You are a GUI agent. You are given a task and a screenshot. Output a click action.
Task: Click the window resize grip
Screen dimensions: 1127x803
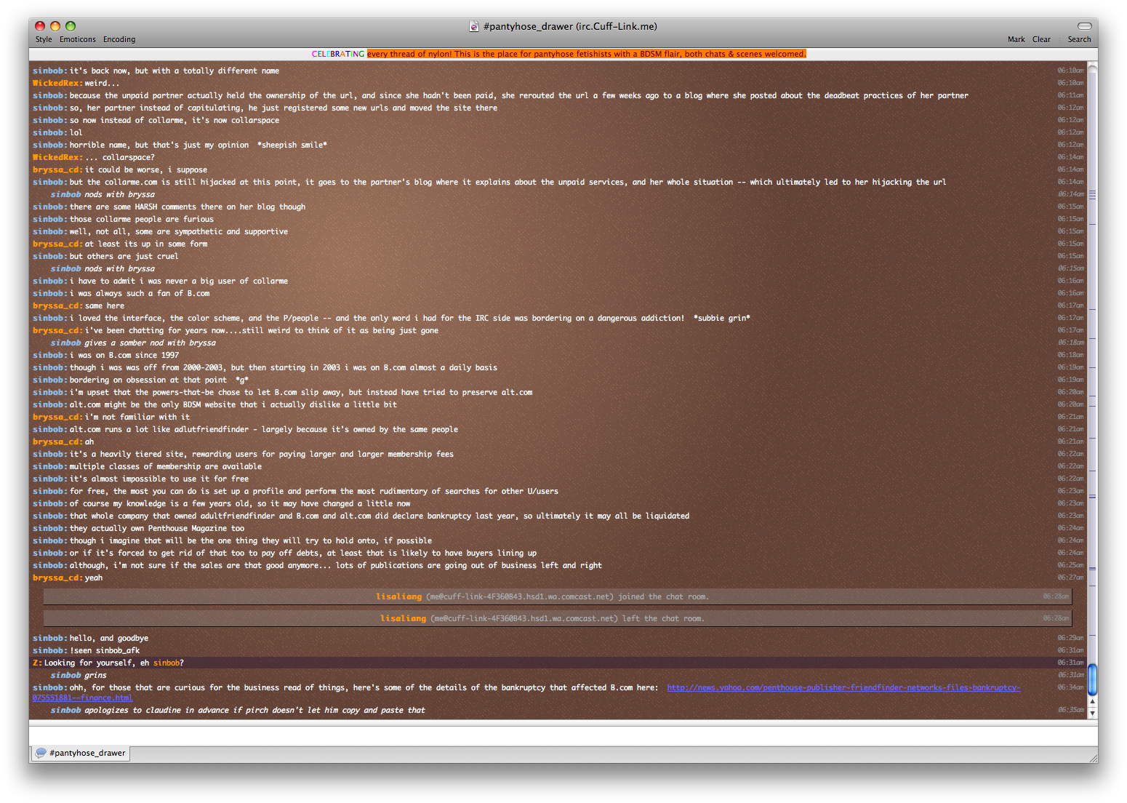[x=1092, y=757]
